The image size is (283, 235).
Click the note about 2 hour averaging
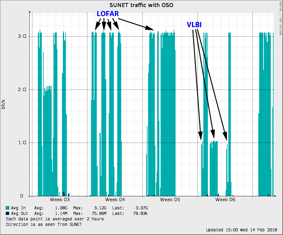tap(55, 219)
